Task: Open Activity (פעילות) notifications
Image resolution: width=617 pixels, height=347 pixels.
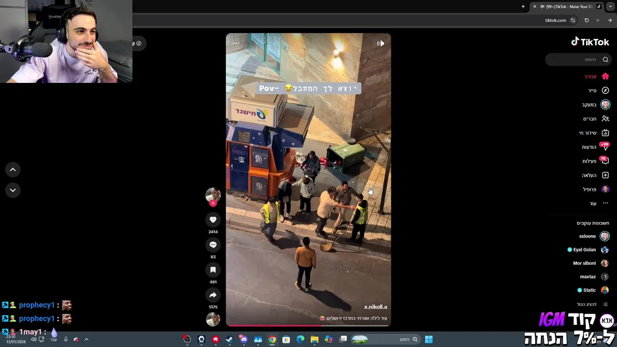Action: coord(596,161)
